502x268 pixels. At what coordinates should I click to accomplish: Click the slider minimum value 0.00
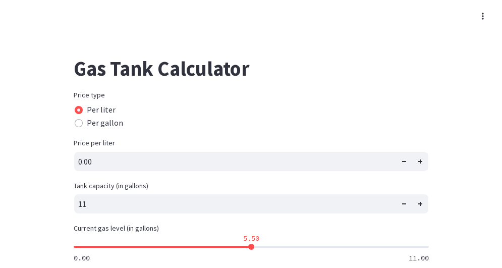[82, 258]
